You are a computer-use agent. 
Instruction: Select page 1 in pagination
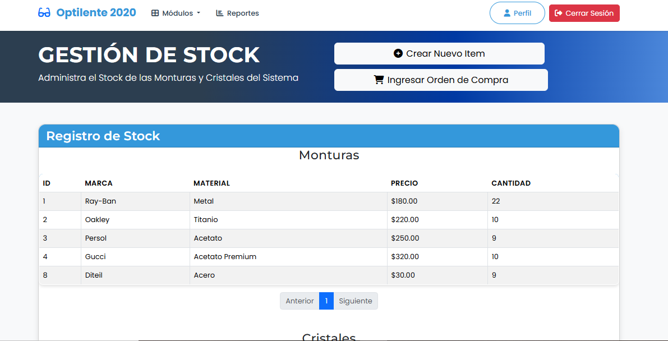pyautogui.click(x=326, y=301)
